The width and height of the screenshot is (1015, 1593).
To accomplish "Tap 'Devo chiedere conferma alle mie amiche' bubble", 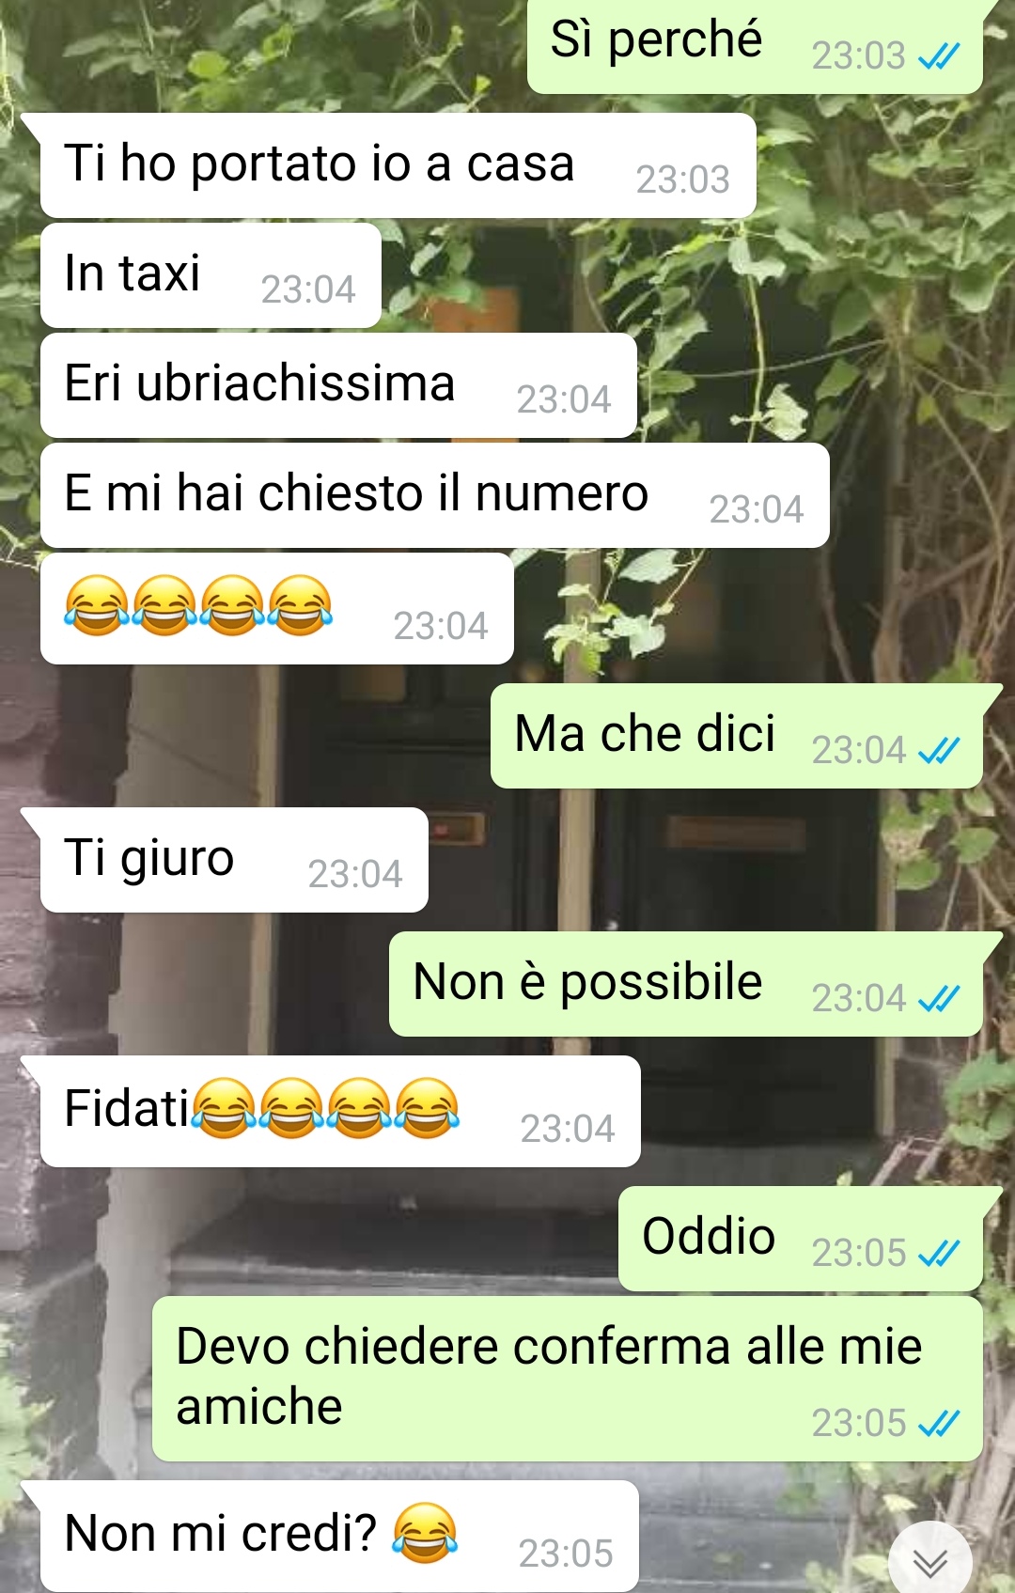I will coord(568,1379).
